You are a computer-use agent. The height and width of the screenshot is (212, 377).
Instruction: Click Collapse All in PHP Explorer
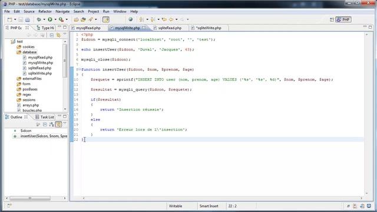coord(51,35)
